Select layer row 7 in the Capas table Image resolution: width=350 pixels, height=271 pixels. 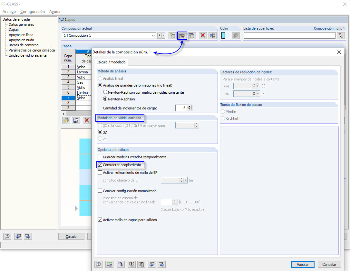[x=68, y=98]
